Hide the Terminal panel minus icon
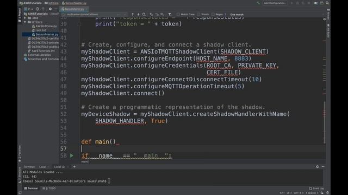 pyautogui.click(x=323, y=167)
